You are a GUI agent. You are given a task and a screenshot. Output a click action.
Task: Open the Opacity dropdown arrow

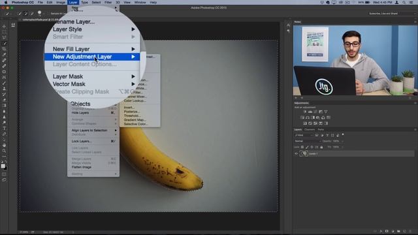point(342,141)
